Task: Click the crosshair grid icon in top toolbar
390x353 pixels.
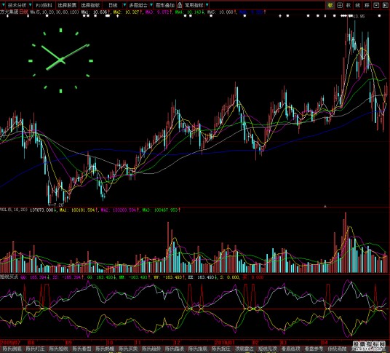Action: coord(340,5)
